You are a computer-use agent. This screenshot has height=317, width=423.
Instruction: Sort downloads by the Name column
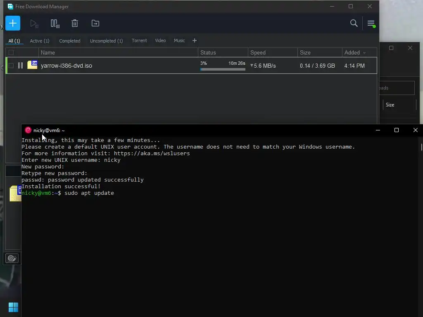tap(118, 52)
